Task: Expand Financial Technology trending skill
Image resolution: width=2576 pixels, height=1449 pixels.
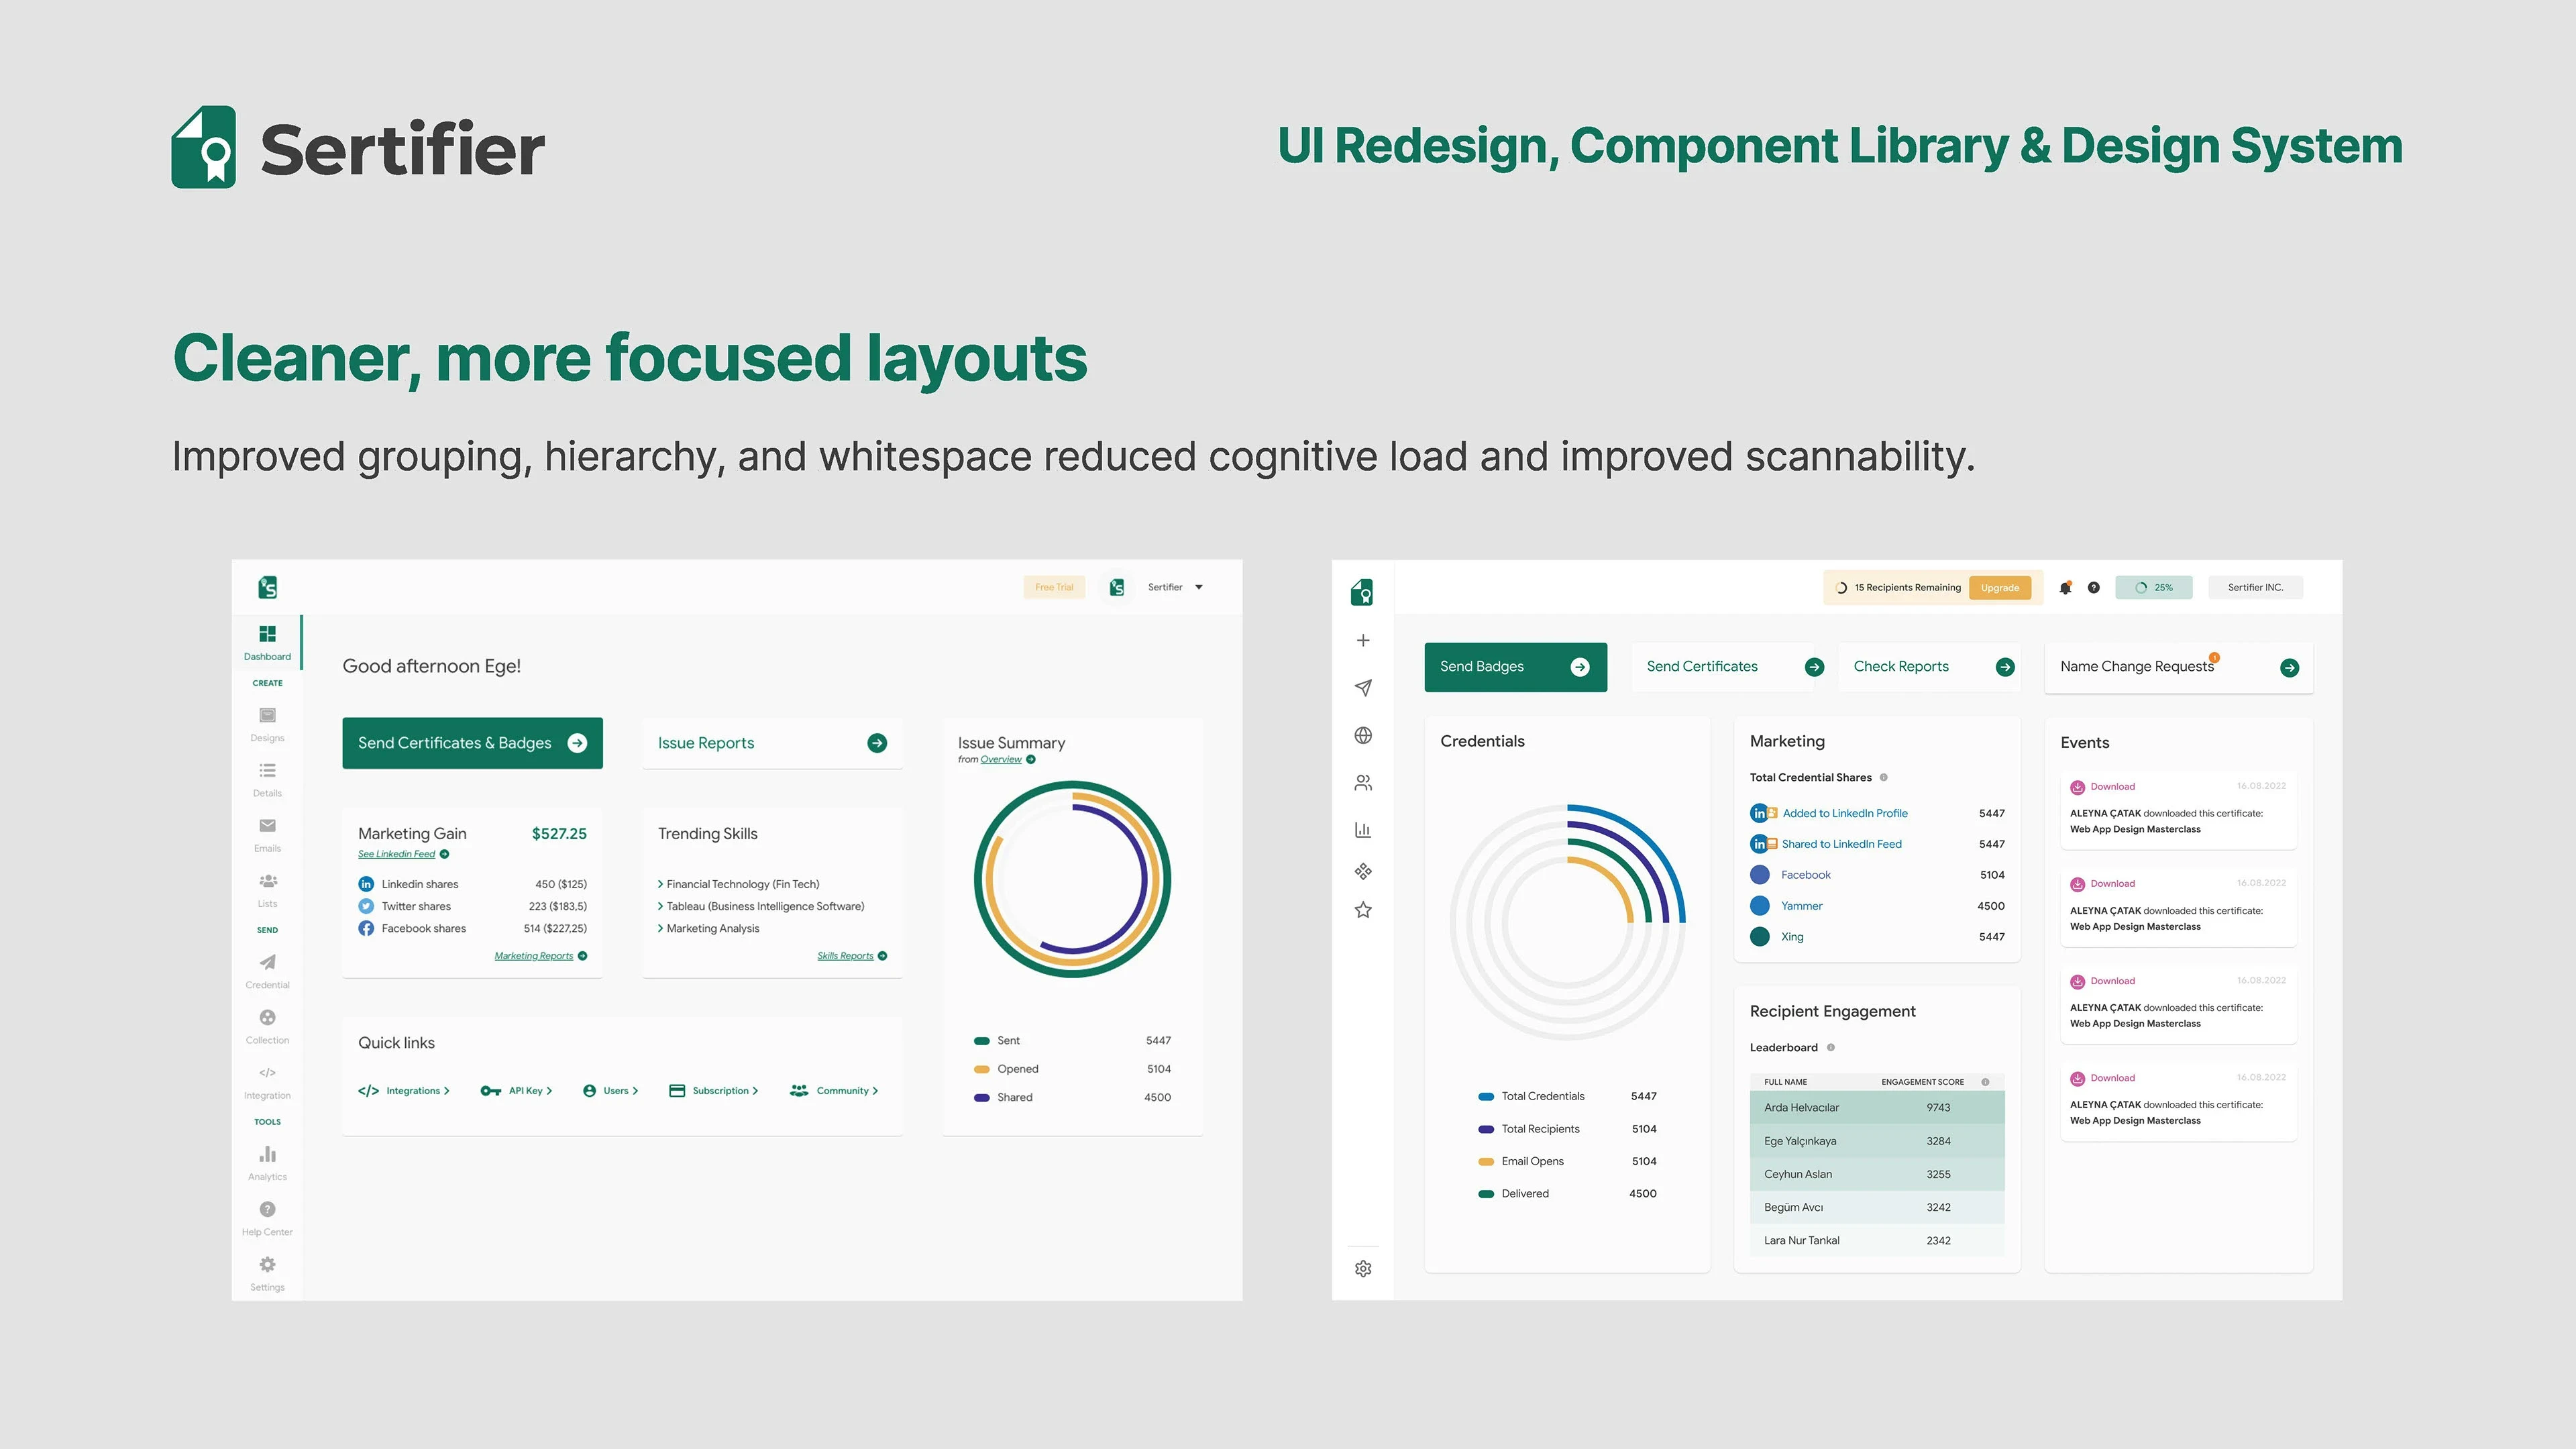Action: 740,884
